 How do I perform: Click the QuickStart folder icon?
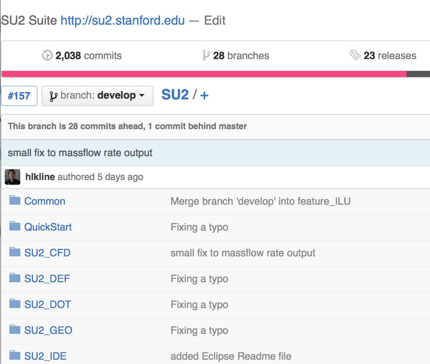point(15,226)
